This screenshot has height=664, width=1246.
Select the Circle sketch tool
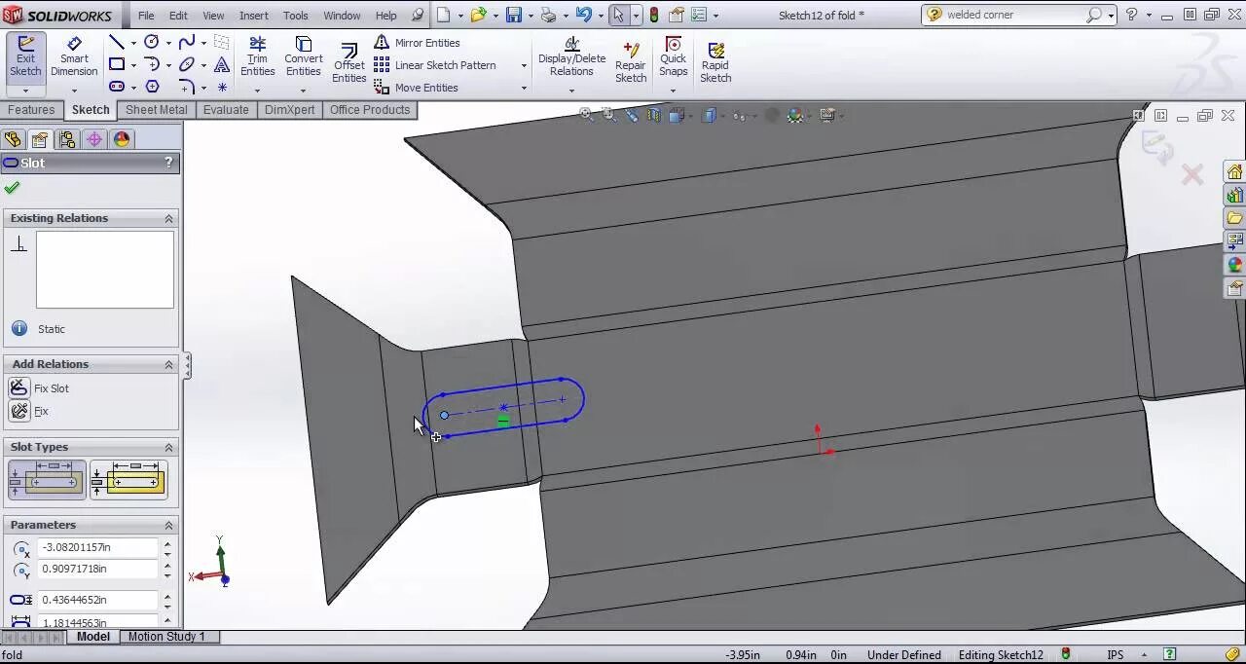pos(152,42)
